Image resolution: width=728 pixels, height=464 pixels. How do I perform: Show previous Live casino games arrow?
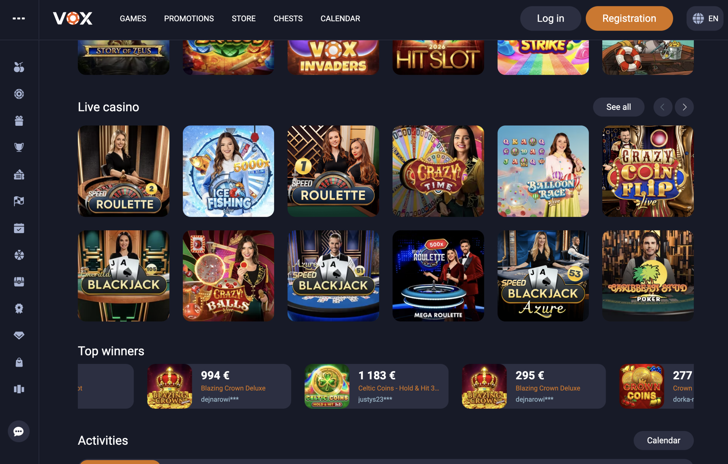pyautogui.click(x=662, y=107)
